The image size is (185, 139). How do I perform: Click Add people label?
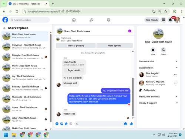149,90
